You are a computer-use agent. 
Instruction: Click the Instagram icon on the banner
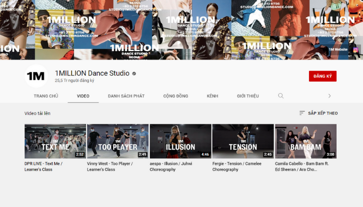pos(356,50)
